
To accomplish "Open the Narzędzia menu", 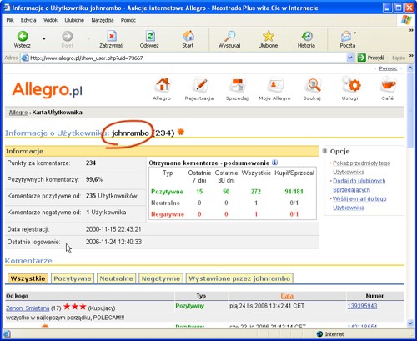I will coord(103,20).
